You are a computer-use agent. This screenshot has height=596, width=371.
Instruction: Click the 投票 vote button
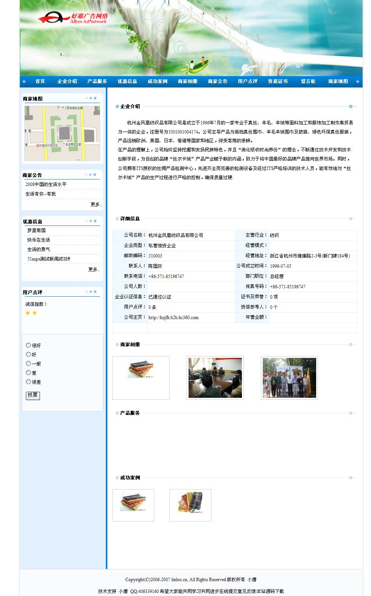[x=33, y=396]
